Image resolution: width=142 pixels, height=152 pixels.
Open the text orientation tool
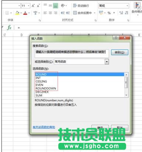click(x=63, y=6)
